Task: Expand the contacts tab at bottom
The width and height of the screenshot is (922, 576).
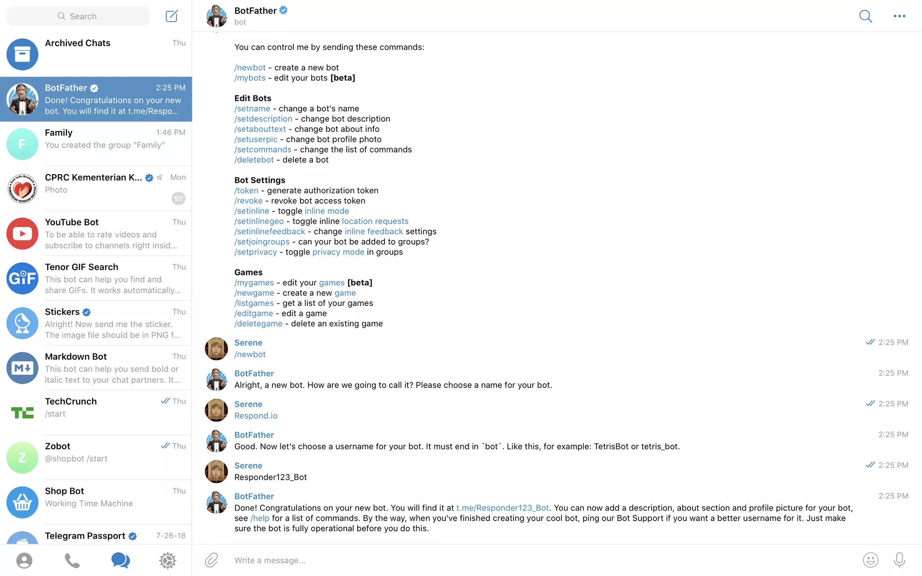Action: [x=23, y=561]
